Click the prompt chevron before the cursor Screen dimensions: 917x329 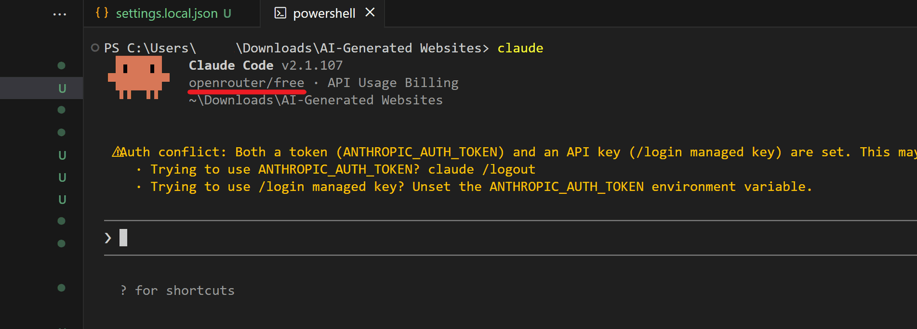(x=108, y=237)
